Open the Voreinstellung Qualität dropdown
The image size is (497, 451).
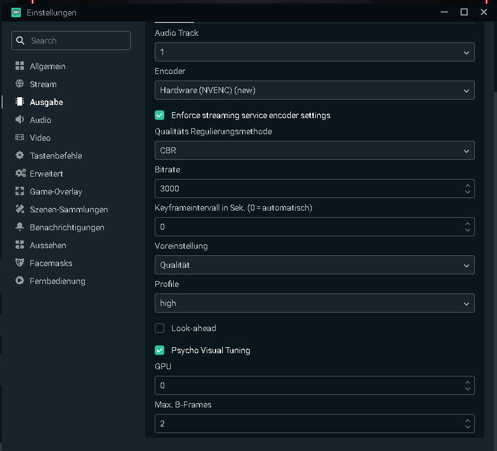tap(314, 265)
